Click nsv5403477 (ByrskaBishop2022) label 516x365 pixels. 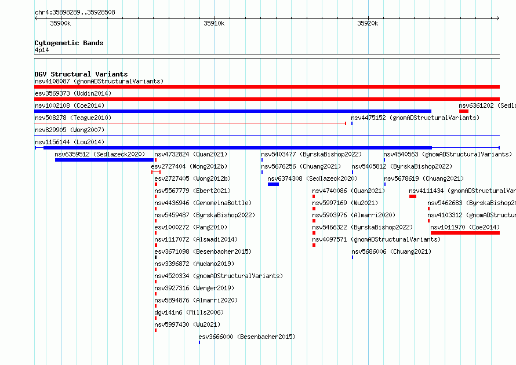tap(311, 154)
